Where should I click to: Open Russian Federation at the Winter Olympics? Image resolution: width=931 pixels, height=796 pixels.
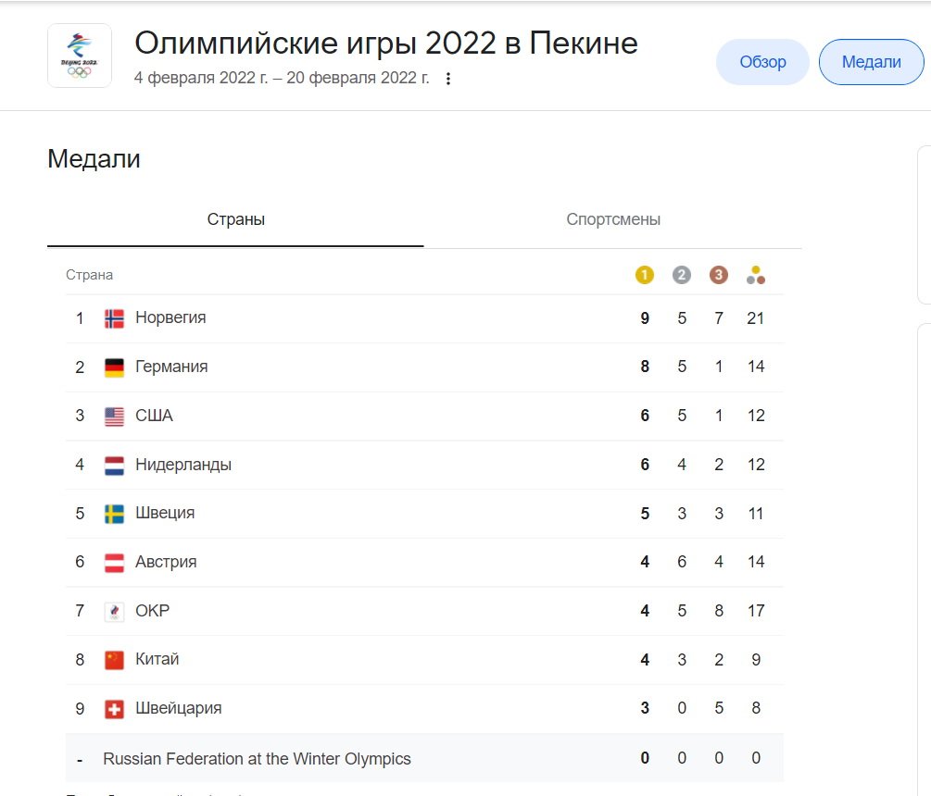[257, 757]
